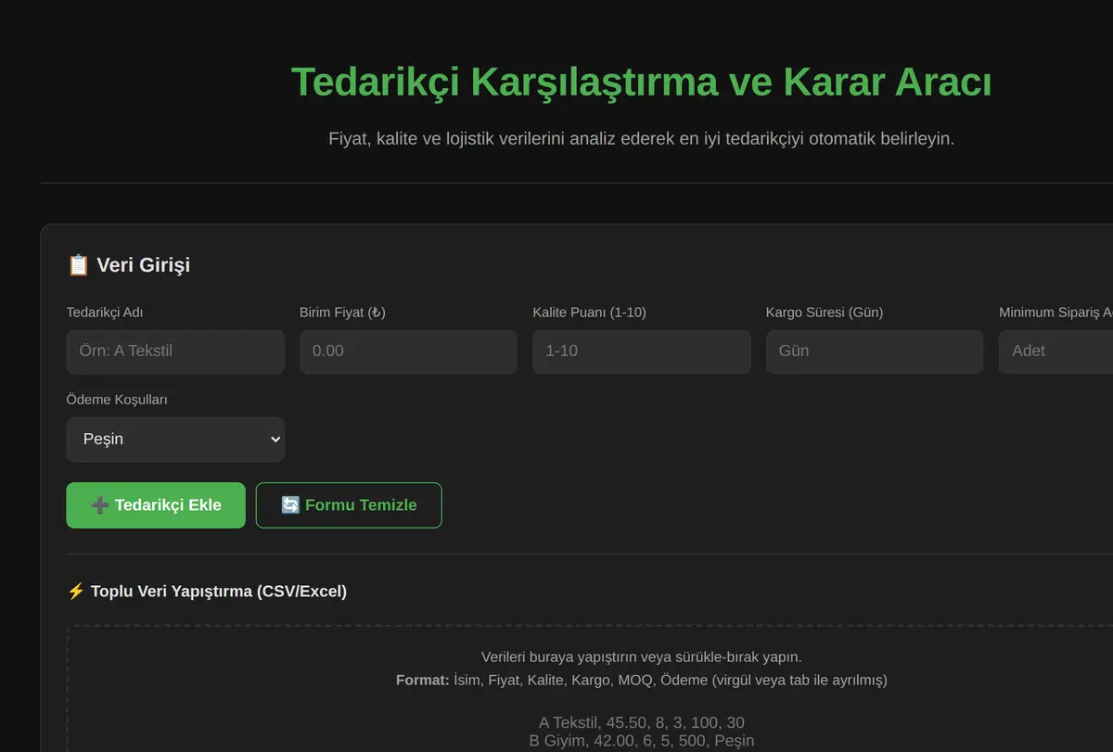1113x752 pixels.
Task: Click the Veri Girişi heading
Action: coord(129,265)
